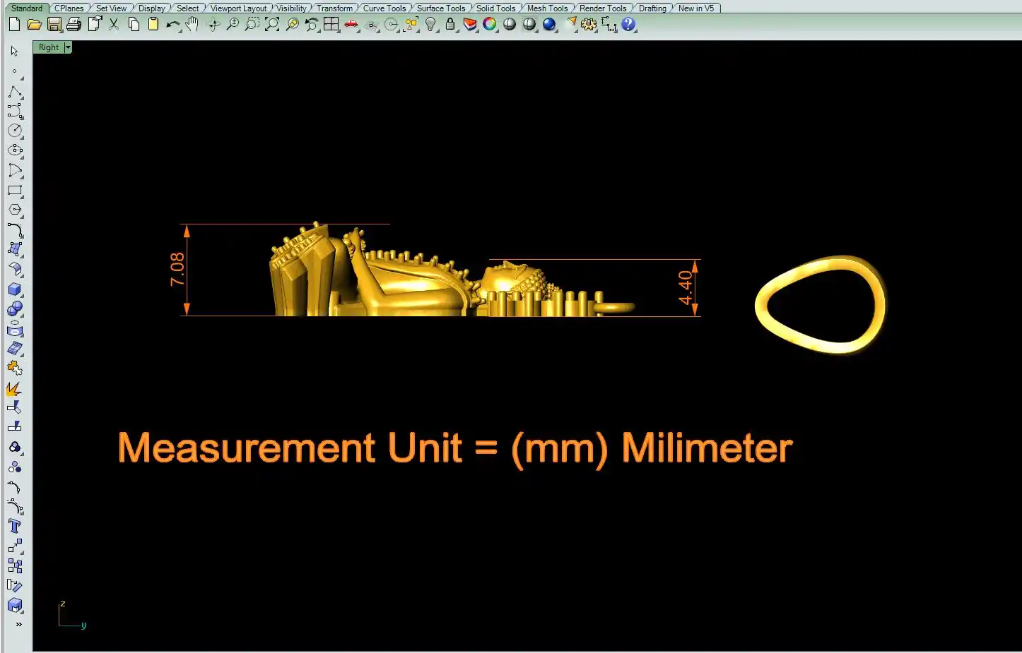Click the Box solid tool

pyautogui.click(x=14, y=289)
